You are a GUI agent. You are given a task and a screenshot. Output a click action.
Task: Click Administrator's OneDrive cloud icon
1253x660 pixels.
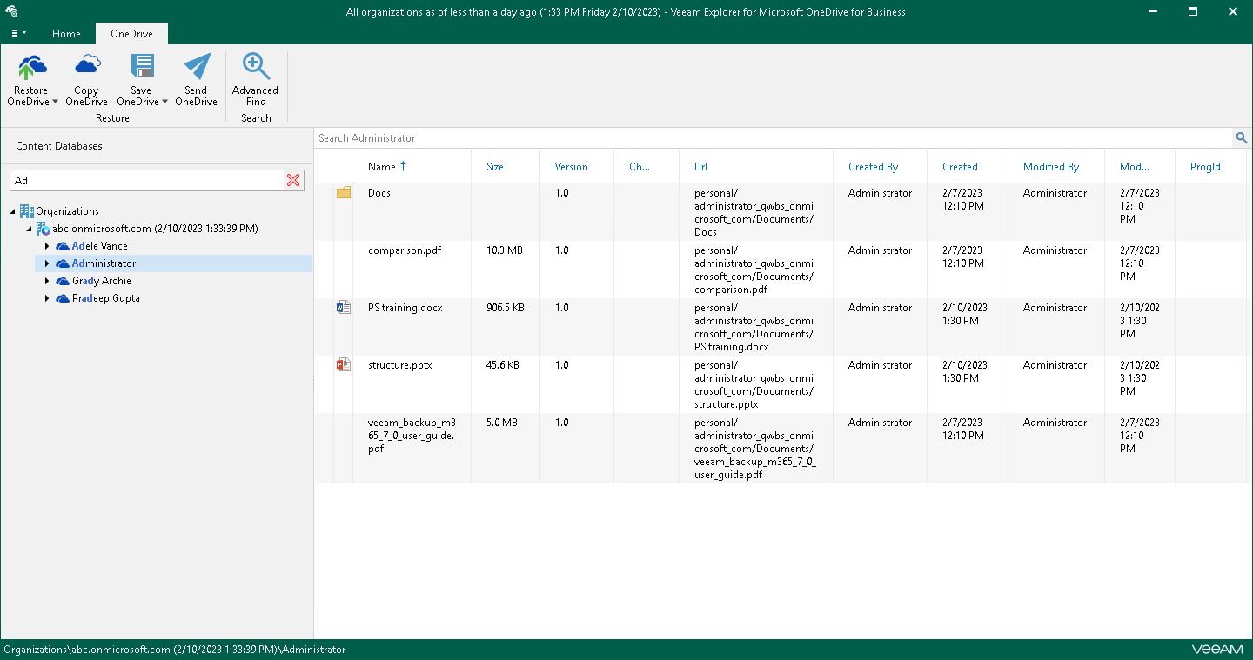pos(63,263)
